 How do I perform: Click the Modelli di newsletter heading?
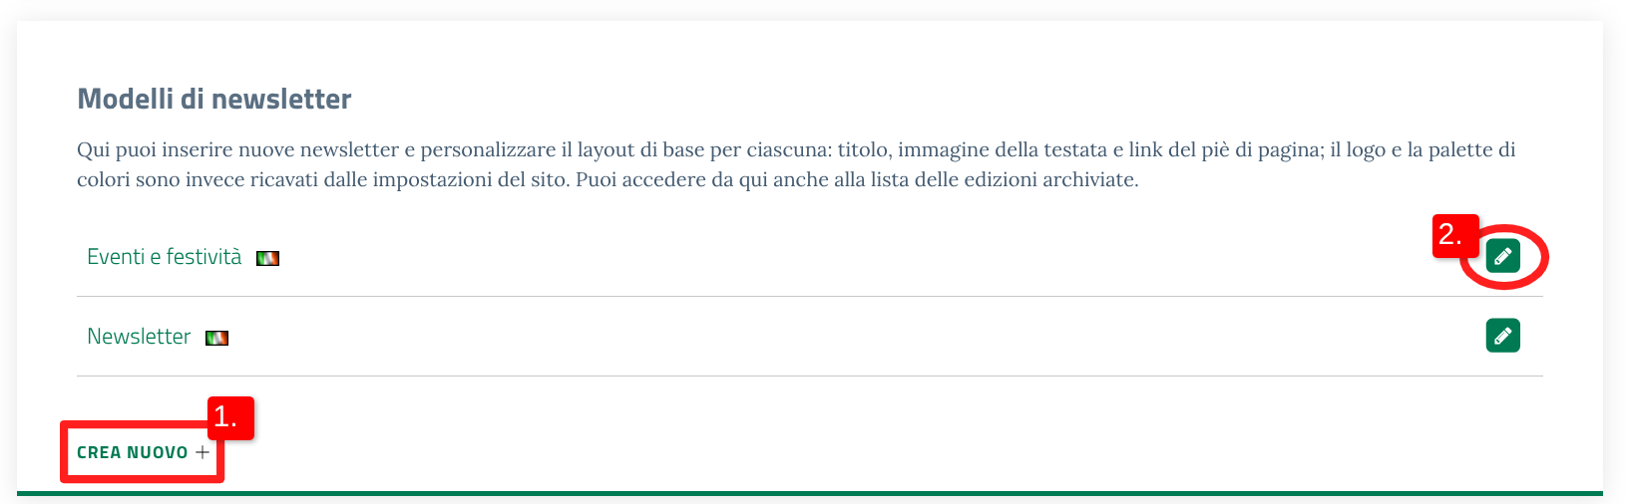(x=214, y=100)
